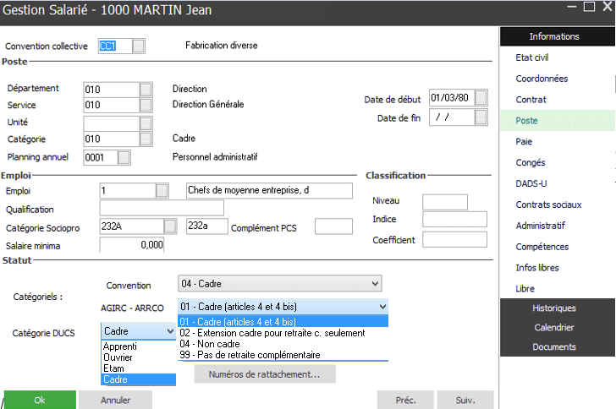Maximize the Gestion Salarié window
616x409 pixels.
(589, 7)
